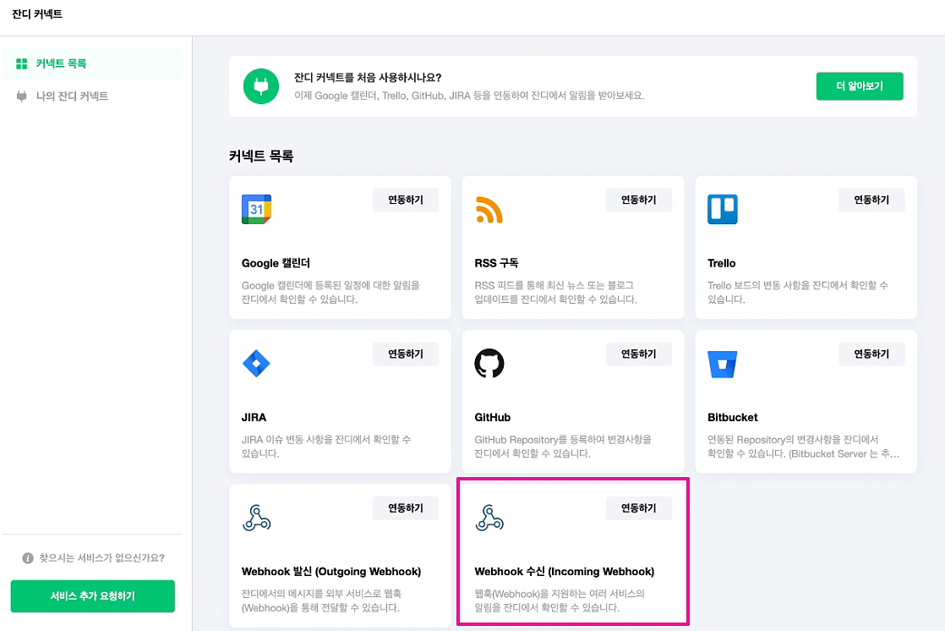Click 연동하기 on the RSS 구독 card
945x631 pixels.
tap(638, 200)
